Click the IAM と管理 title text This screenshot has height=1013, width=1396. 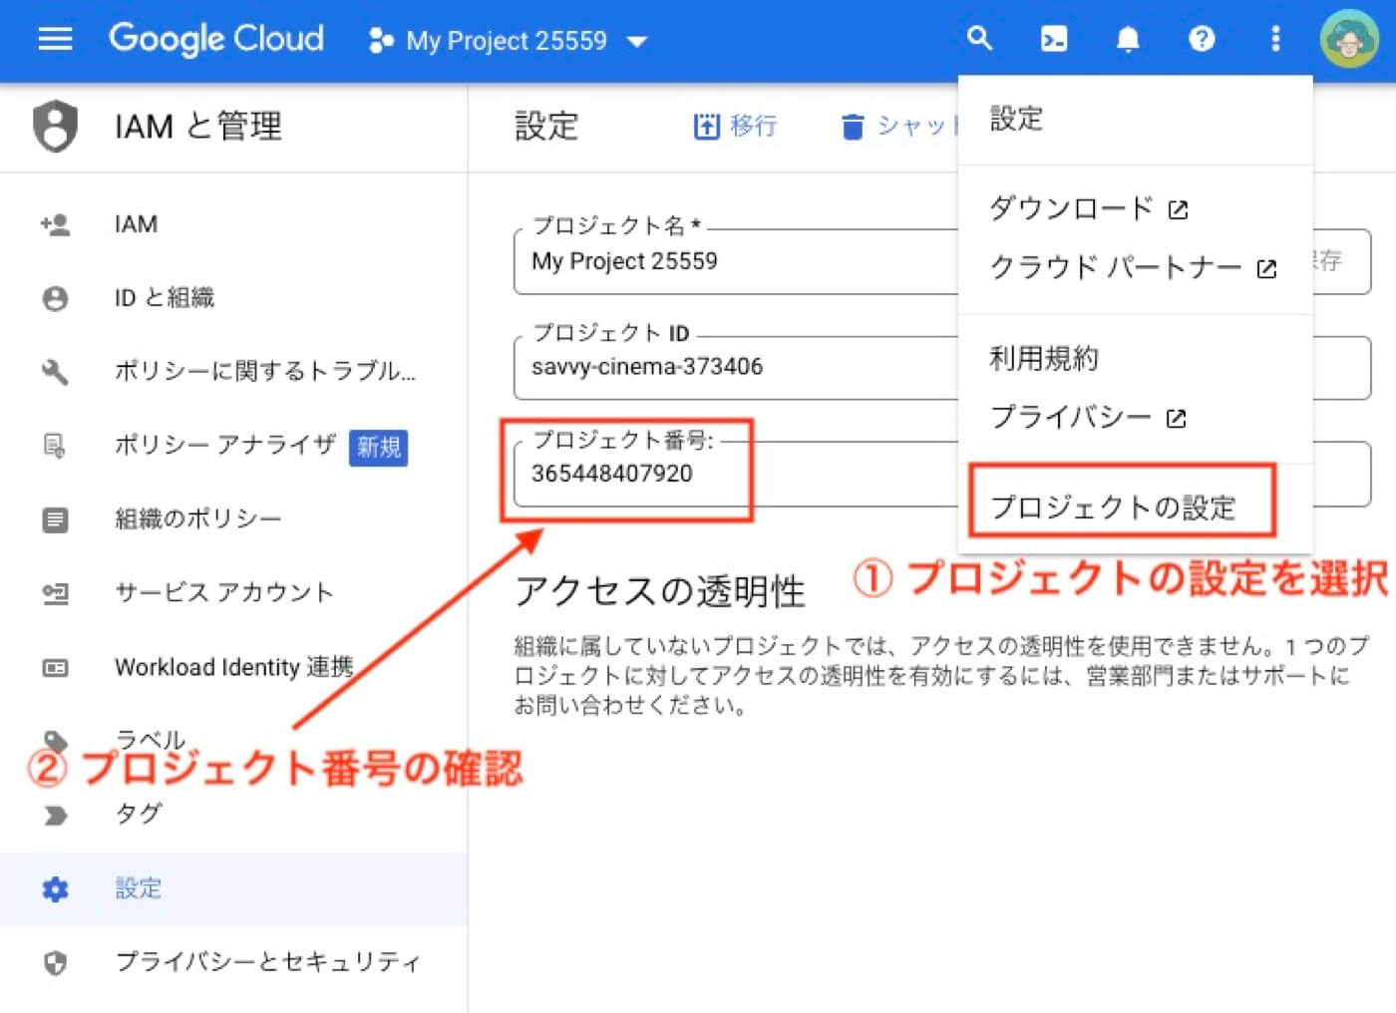click(198, 127)
